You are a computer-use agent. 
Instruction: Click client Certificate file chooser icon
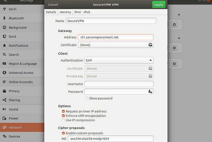pyautogui.click(x=150, y=68)
